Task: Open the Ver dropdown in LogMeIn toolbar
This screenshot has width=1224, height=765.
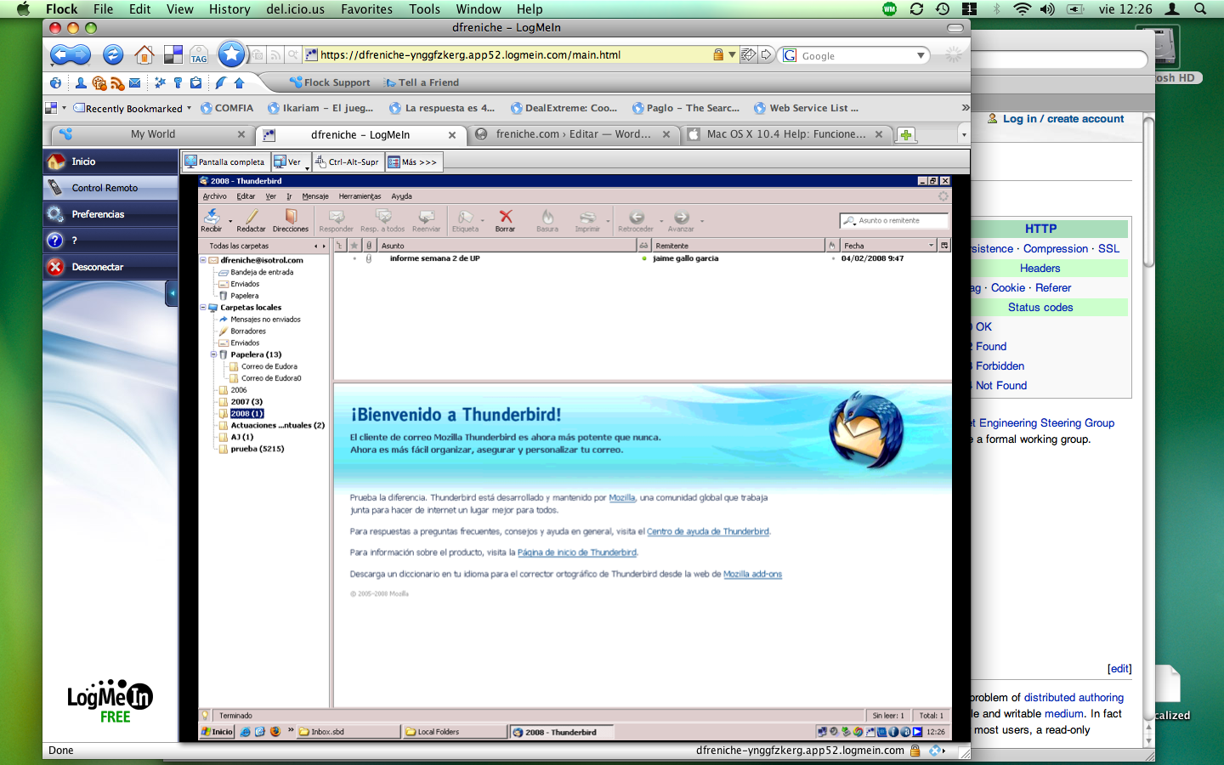Action: 292,161
